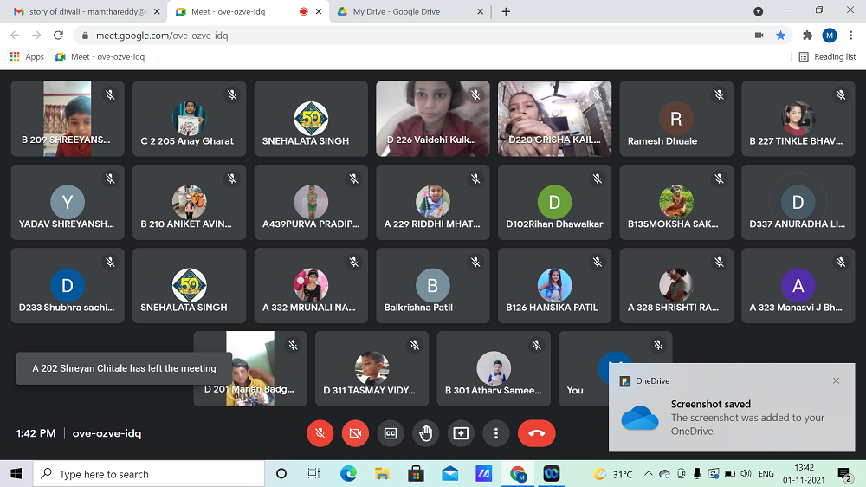Raise your hand in the meeting
866x487 pixels.
[425, 433]
